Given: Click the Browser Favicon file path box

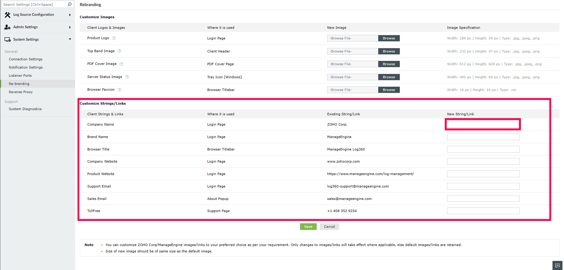Looking at the screenshot, I should 353,90.
